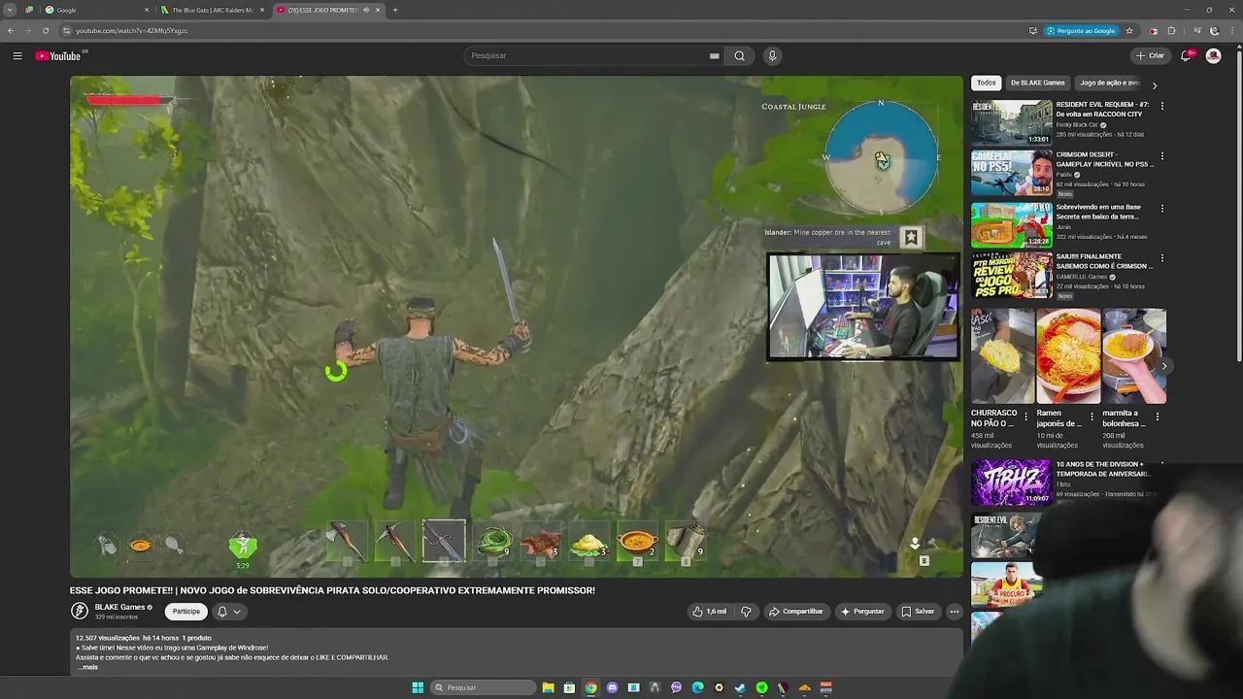Dislike the video
Screen dimensions: 1243x699
pyautogui.click(x=746, y=612)
